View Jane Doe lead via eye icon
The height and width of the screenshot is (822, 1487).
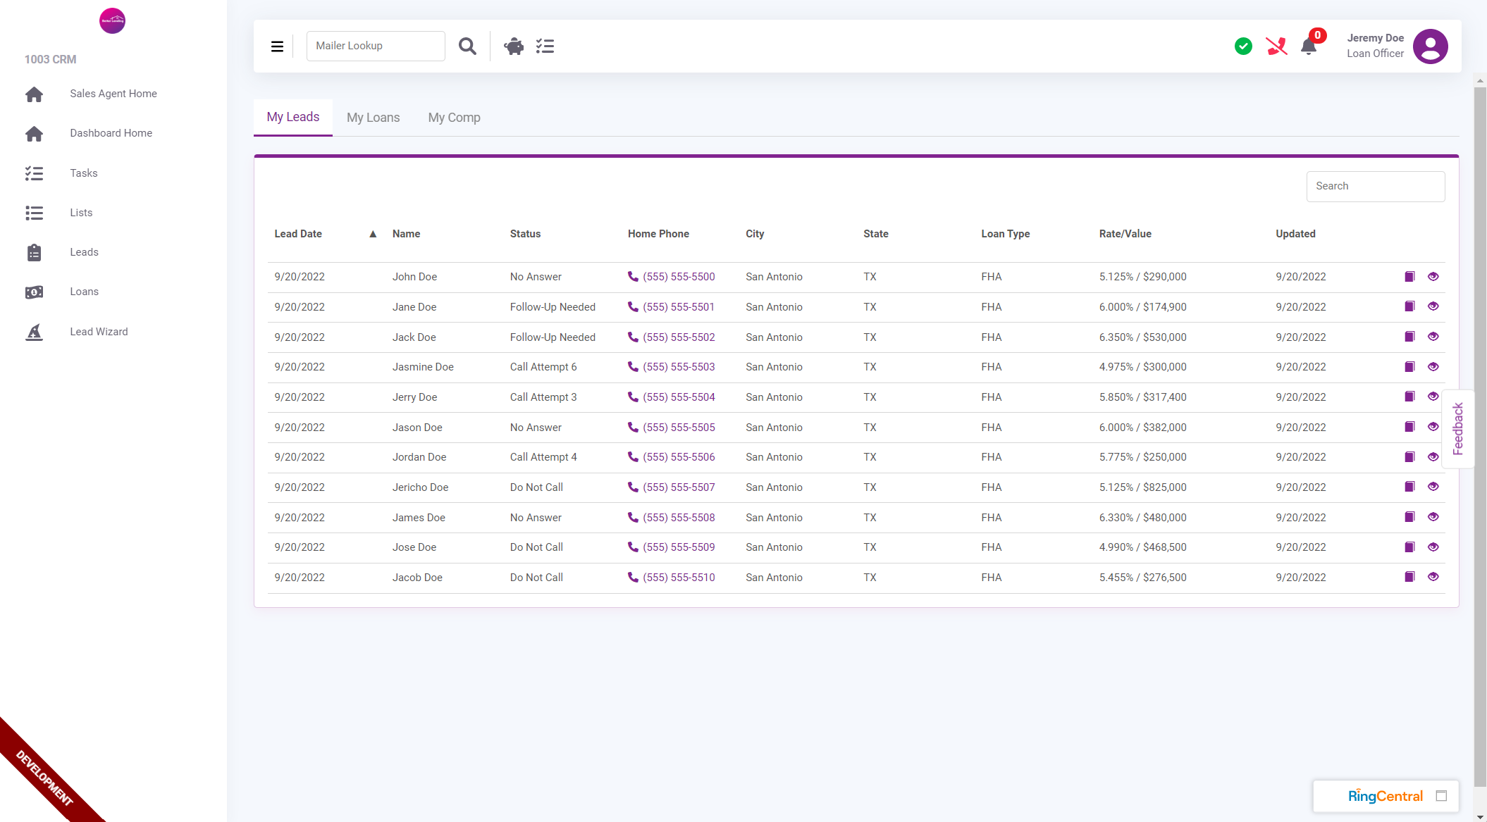1433,306
